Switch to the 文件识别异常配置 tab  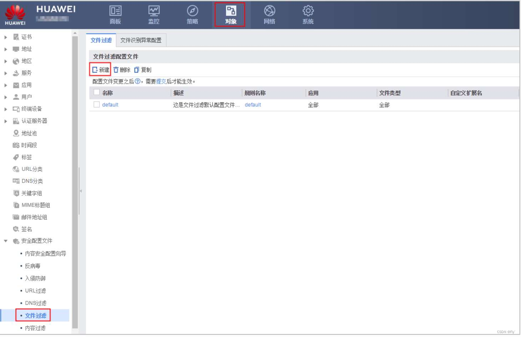141,40
